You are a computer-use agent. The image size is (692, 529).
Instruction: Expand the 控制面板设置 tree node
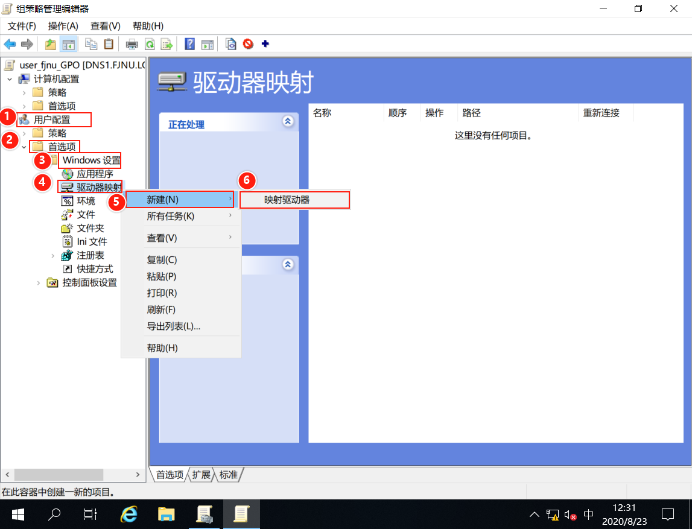click(x=38, y=282)
